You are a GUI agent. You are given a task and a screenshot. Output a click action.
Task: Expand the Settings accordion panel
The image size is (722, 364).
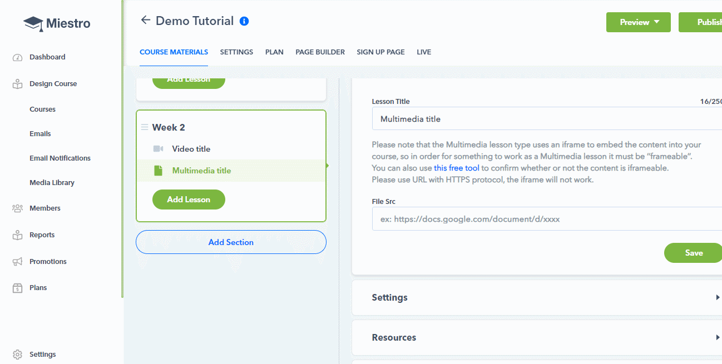537,297
